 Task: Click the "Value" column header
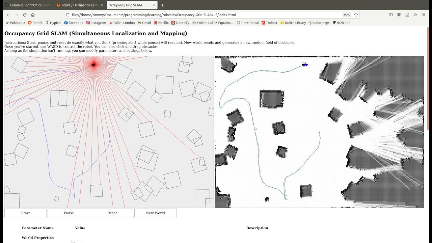click(80, 228)
